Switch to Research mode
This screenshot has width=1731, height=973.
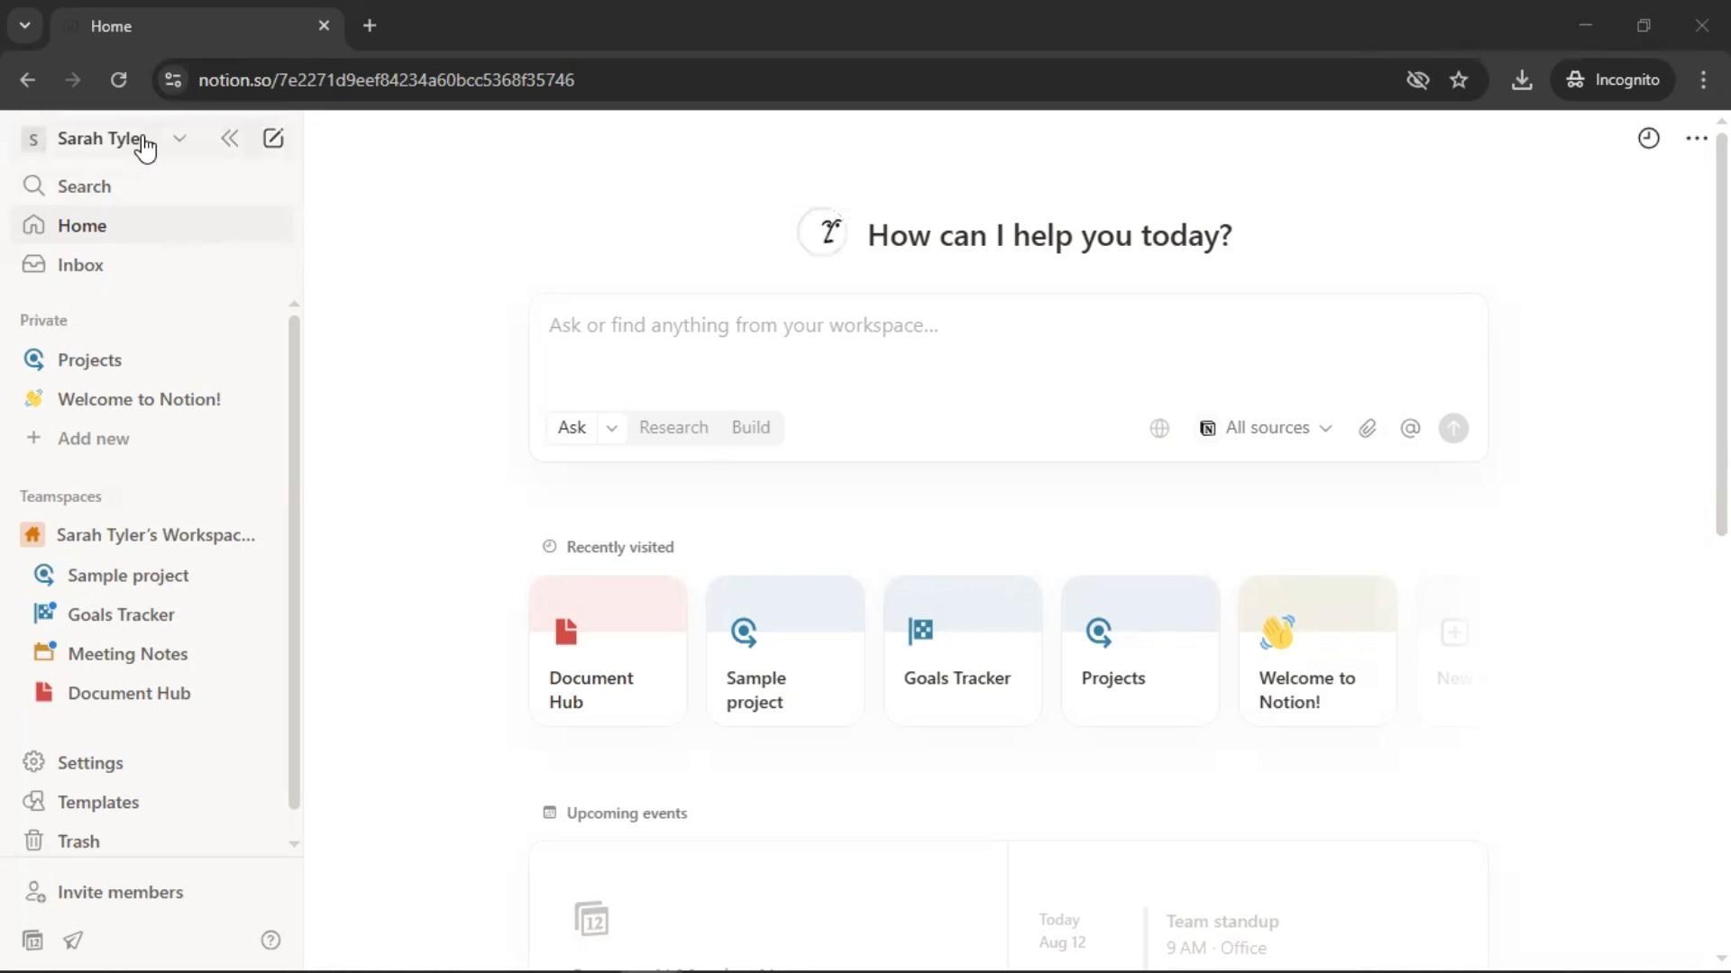pyautogui.click(x=673, y=428)
